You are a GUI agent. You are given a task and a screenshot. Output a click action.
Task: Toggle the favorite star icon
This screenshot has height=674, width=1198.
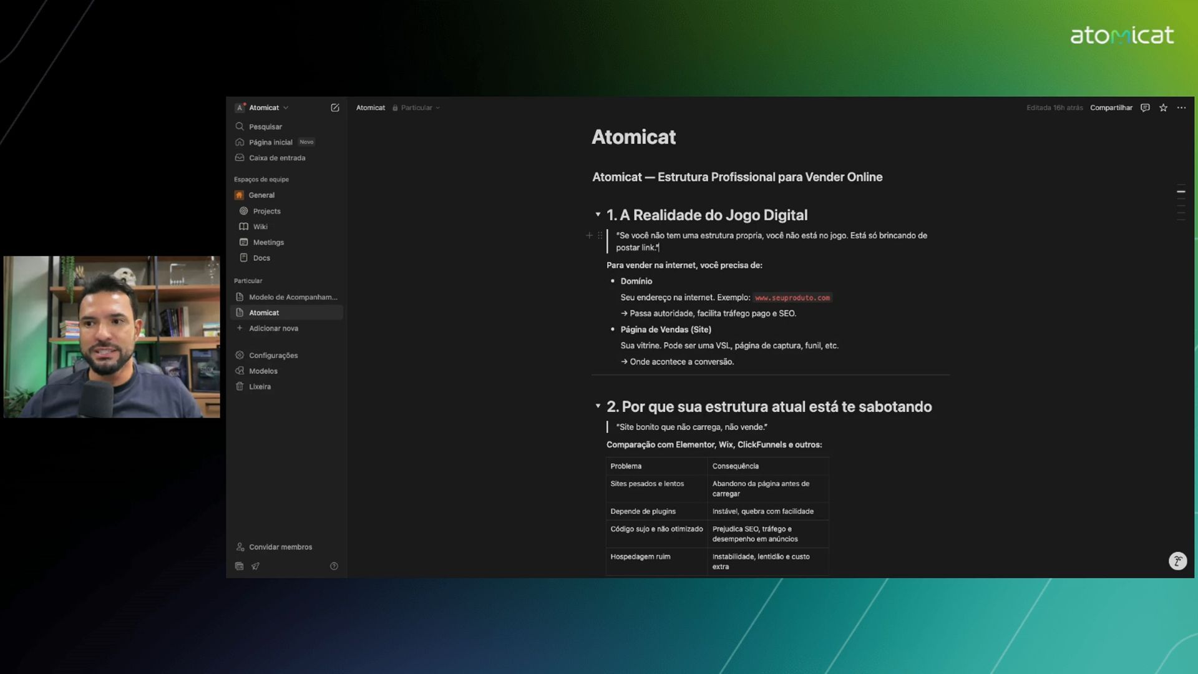tap(1163, 107)
